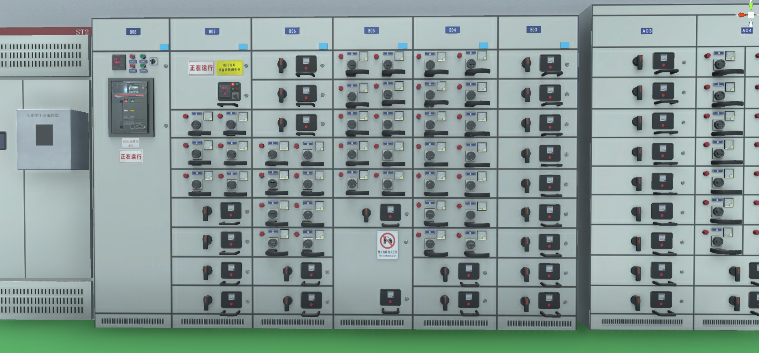Click the B04 cabinet label
Image resolution: width=759 pixels, height=353 pixels.
coord(452,30)
